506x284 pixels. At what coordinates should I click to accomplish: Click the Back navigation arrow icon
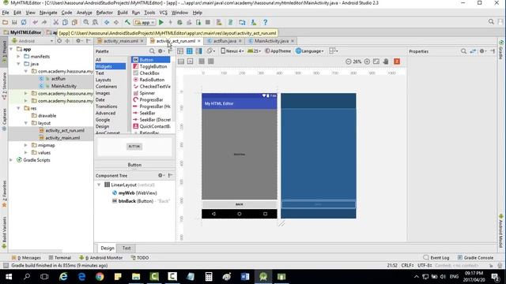point(107,22)
